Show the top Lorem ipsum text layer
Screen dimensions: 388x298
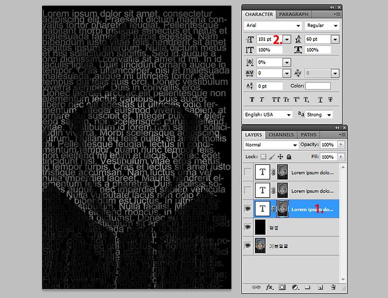[247, 172]
